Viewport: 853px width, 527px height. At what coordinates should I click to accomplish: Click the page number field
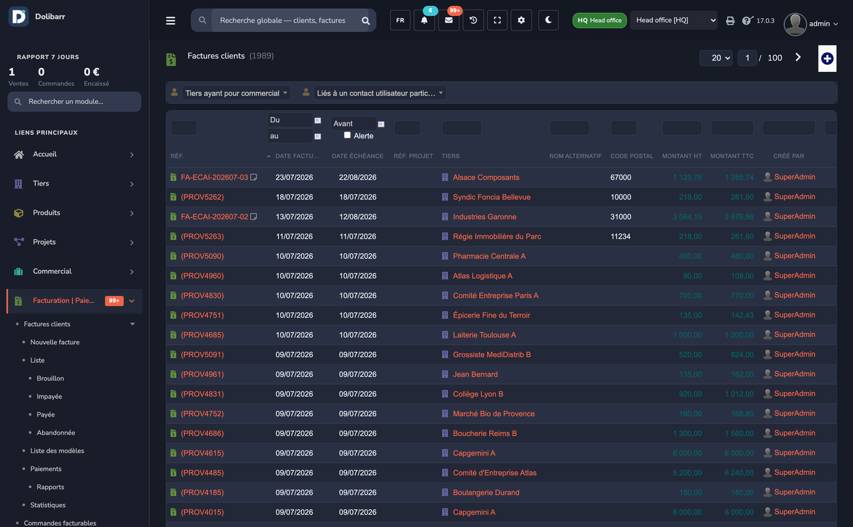pyautogui.click(x=747, y=58)
